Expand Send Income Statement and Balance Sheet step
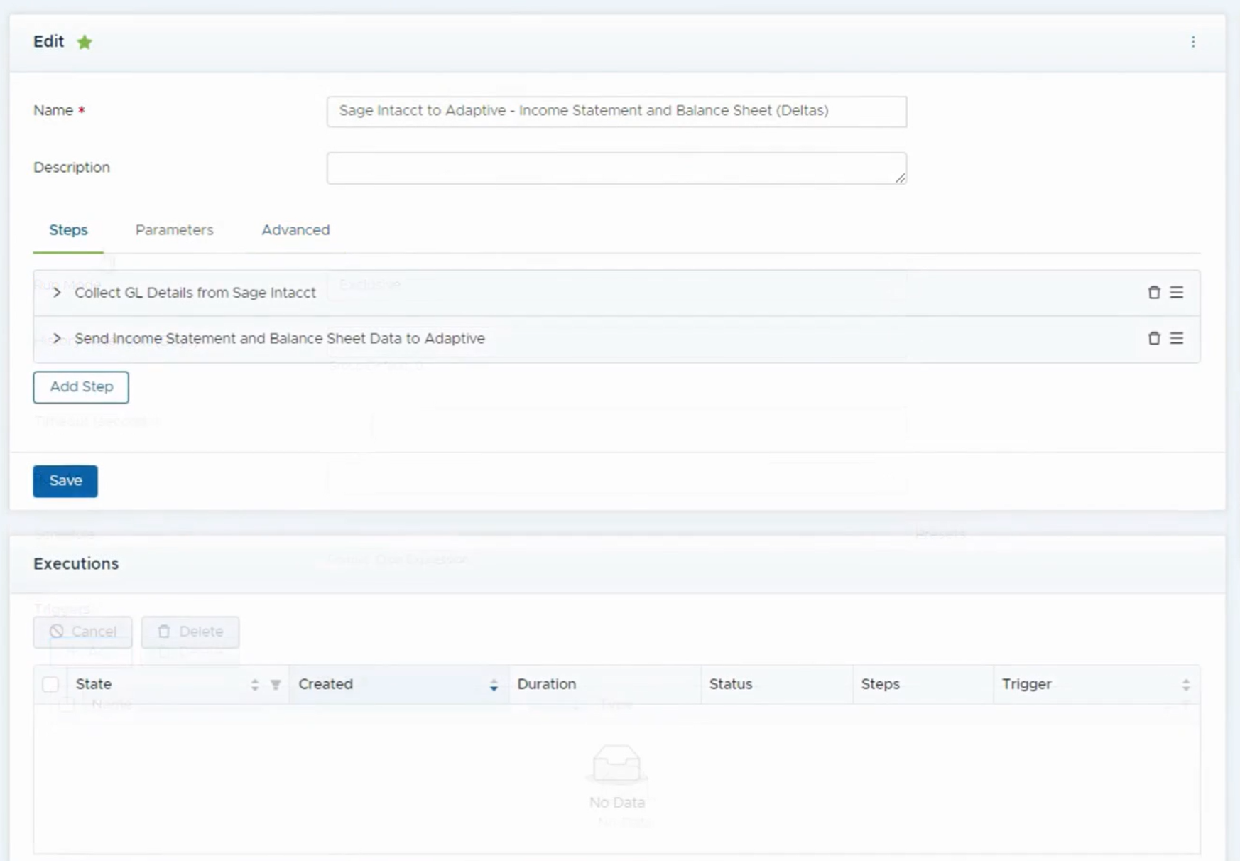This screenshot has width=1240, height=861. (57, 339)
